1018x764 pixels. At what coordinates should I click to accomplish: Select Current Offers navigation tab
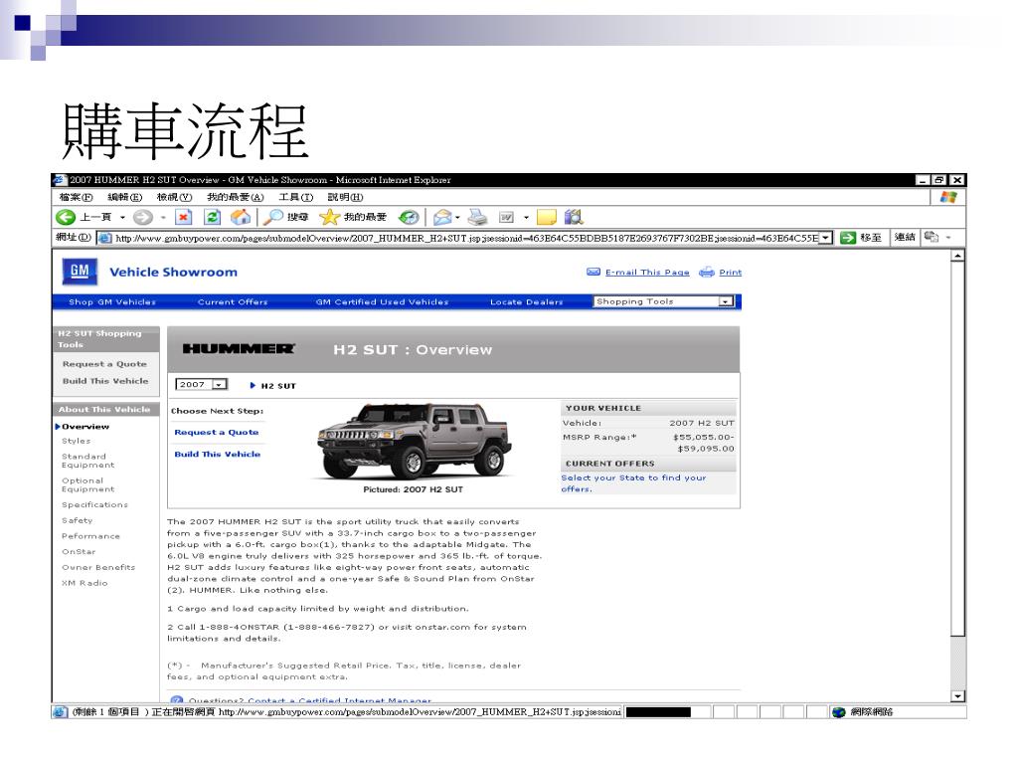pyautogui.click(x=233, y=302)
